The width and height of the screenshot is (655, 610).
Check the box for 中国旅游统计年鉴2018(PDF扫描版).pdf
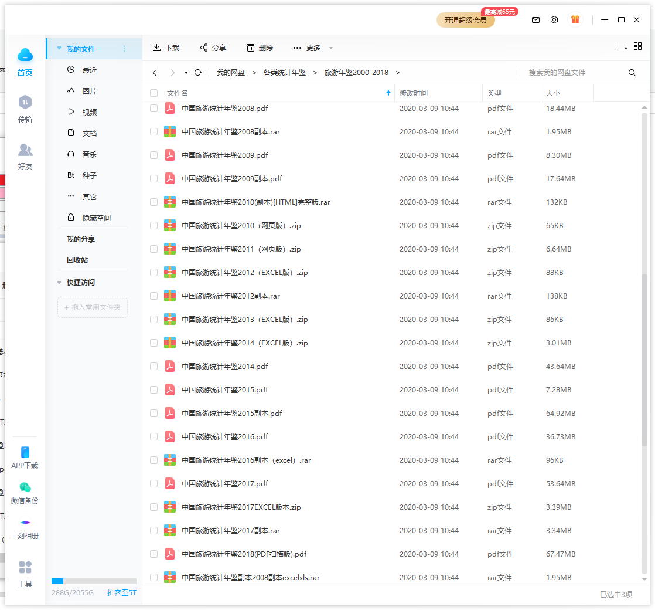153,554
